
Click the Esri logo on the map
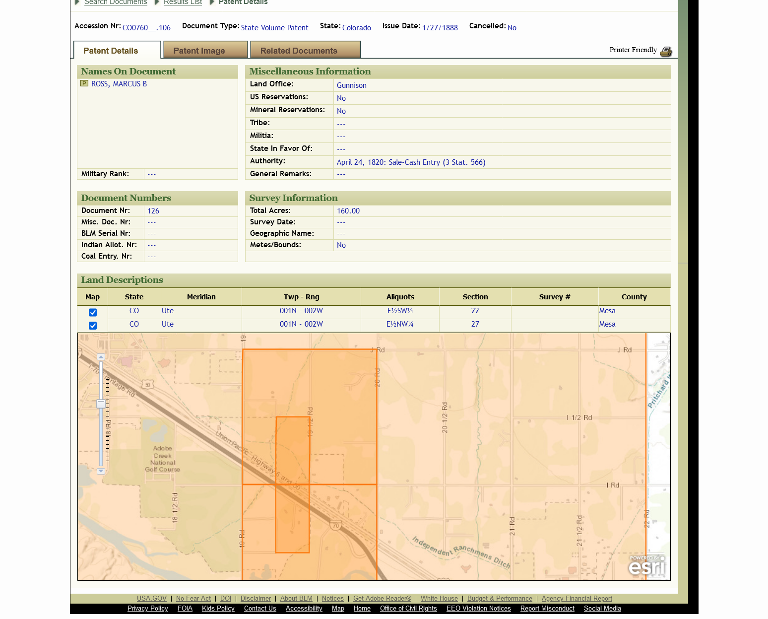coord(647,566)
